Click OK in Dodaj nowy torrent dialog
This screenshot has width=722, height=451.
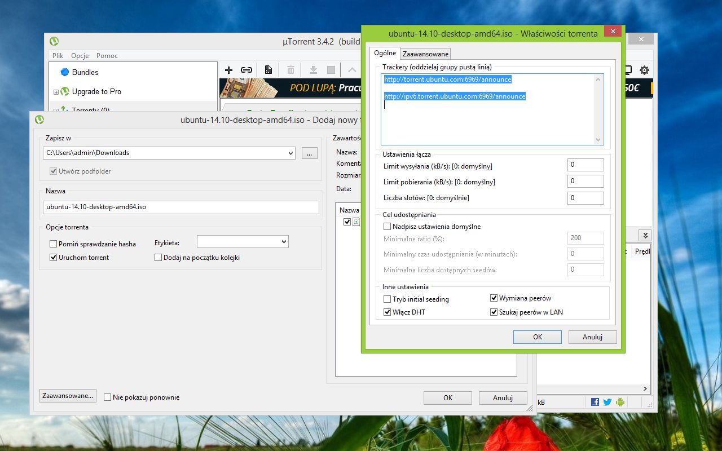pyautogui.click(x=448, y=398)
